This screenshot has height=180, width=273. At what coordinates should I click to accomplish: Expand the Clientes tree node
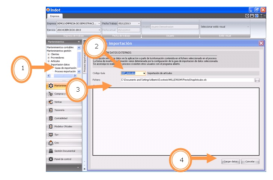(48, 54)
